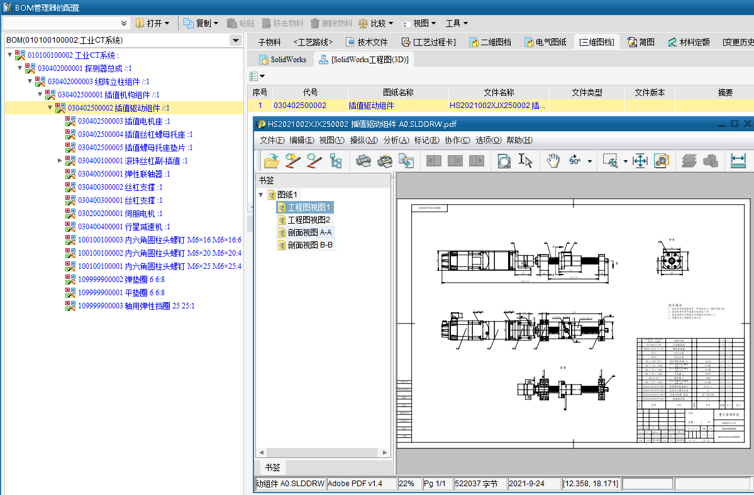
Task: Click the print icon in viewer toolbar
Action: (x=363, y=161)
